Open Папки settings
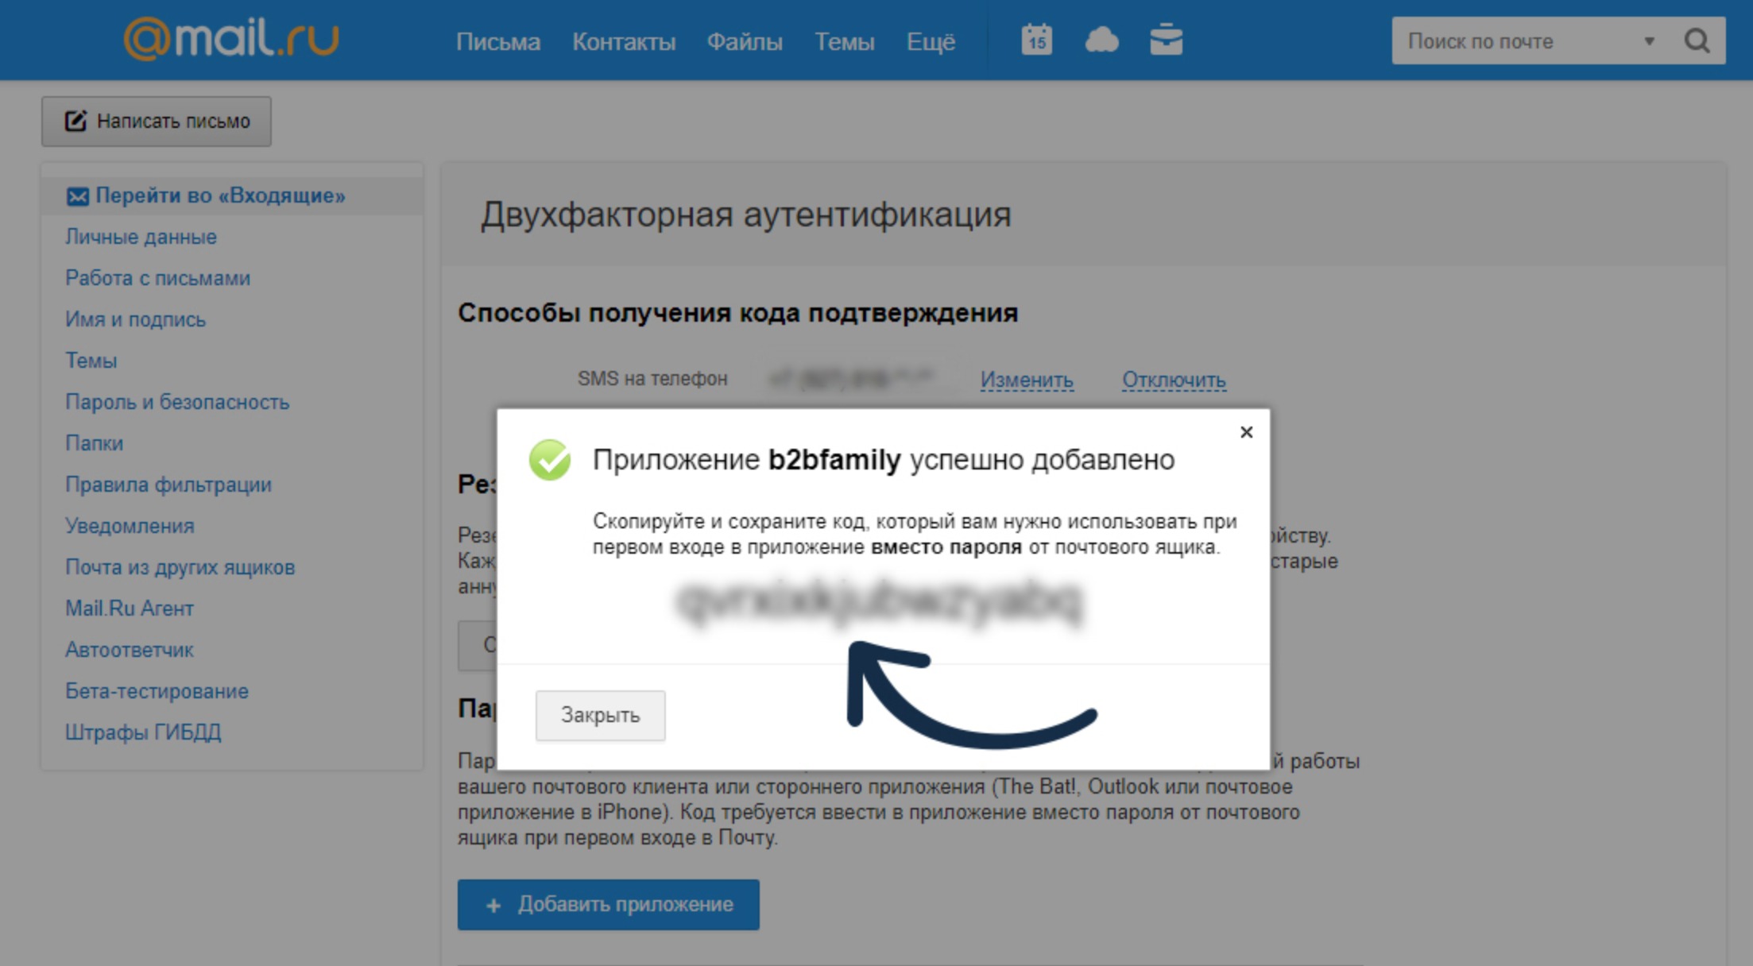The height and width of the screenshot is (966, 1753). [94, 443]
